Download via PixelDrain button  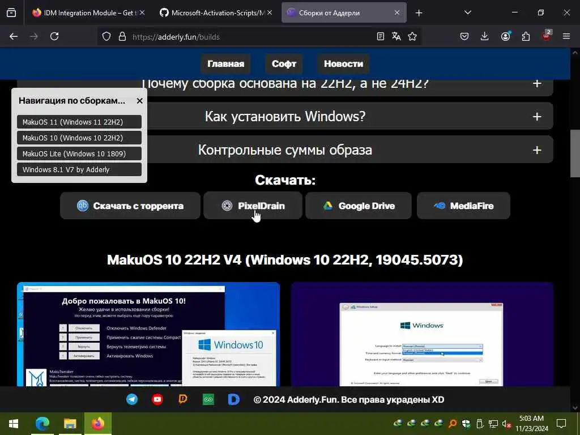tap(253, 206)
